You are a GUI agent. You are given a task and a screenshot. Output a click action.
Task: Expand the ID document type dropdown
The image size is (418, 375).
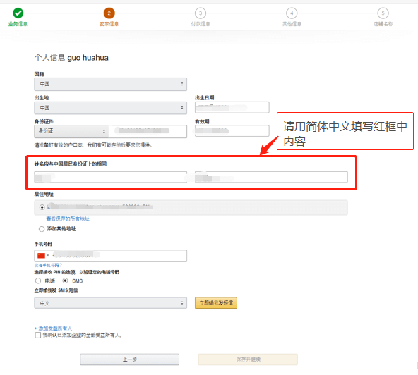71,131
